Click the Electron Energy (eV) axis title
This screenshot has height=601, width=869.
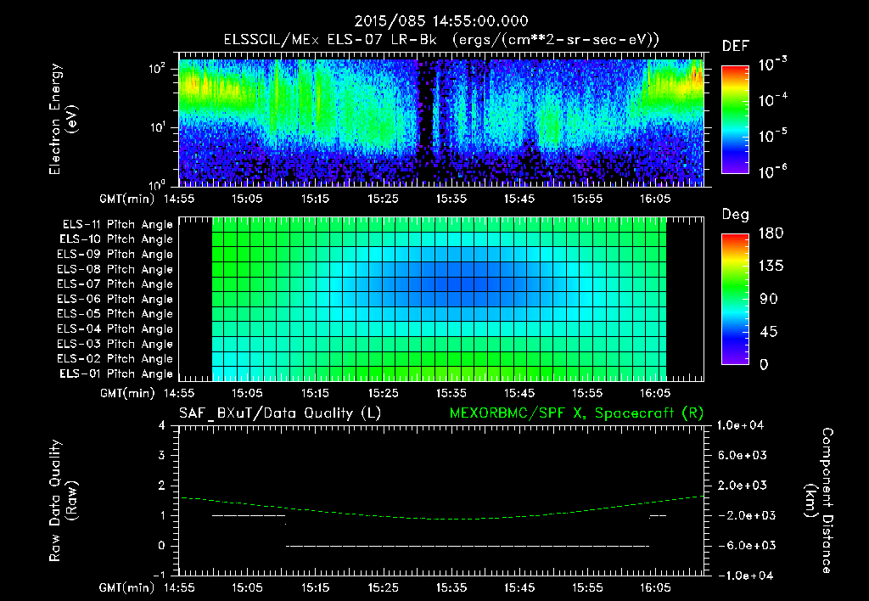(63, 119)
